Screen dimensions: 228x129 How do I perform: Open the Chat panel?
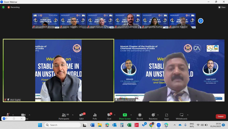point(109,116)
